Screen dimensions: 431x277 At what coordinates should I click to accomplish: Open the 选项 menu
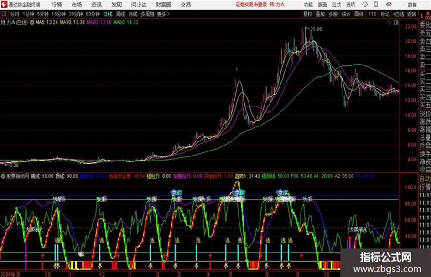tap(350, 5)
